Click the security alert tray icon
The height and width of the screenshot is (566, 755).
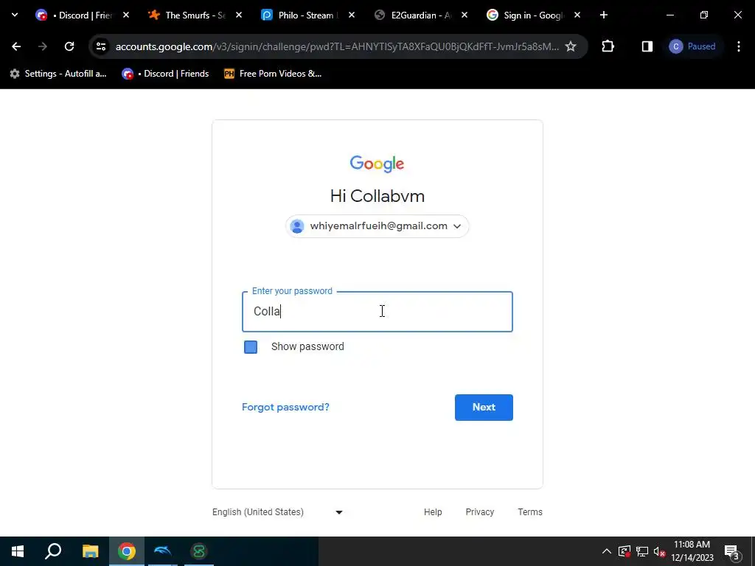[x=624, y=551]
